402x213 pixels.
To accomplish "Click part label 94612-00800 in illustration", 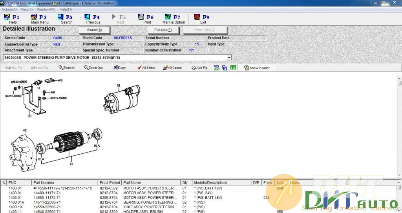I will pos(19,82).
